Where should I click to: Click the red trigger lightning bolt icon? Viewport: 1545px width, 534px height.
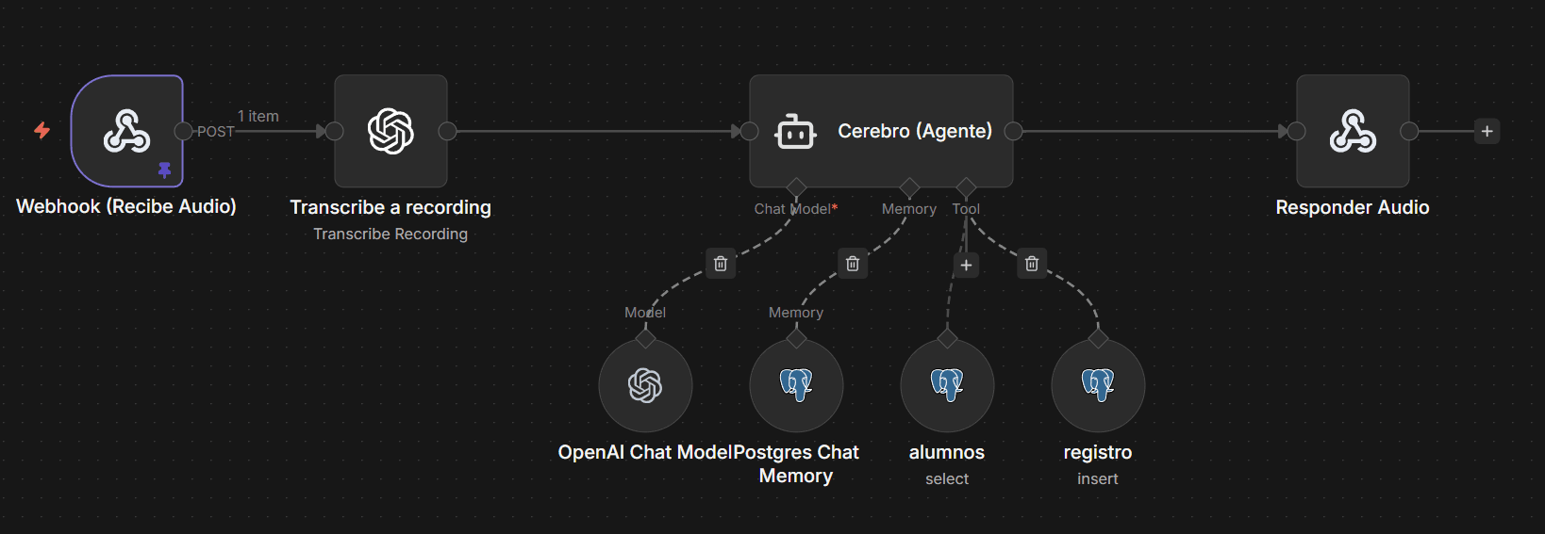(42, 130)
